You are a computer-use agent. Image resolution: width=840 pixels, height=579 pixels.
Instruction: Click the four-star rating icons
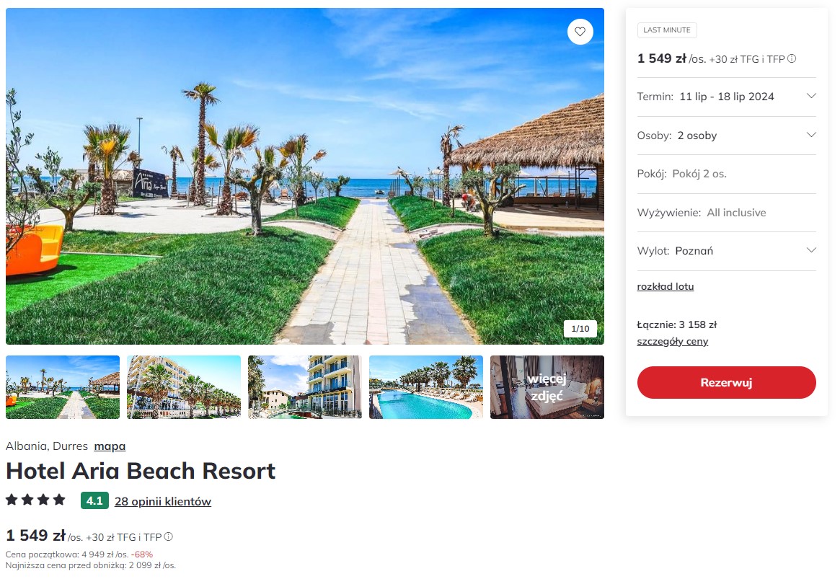[35, 500]
